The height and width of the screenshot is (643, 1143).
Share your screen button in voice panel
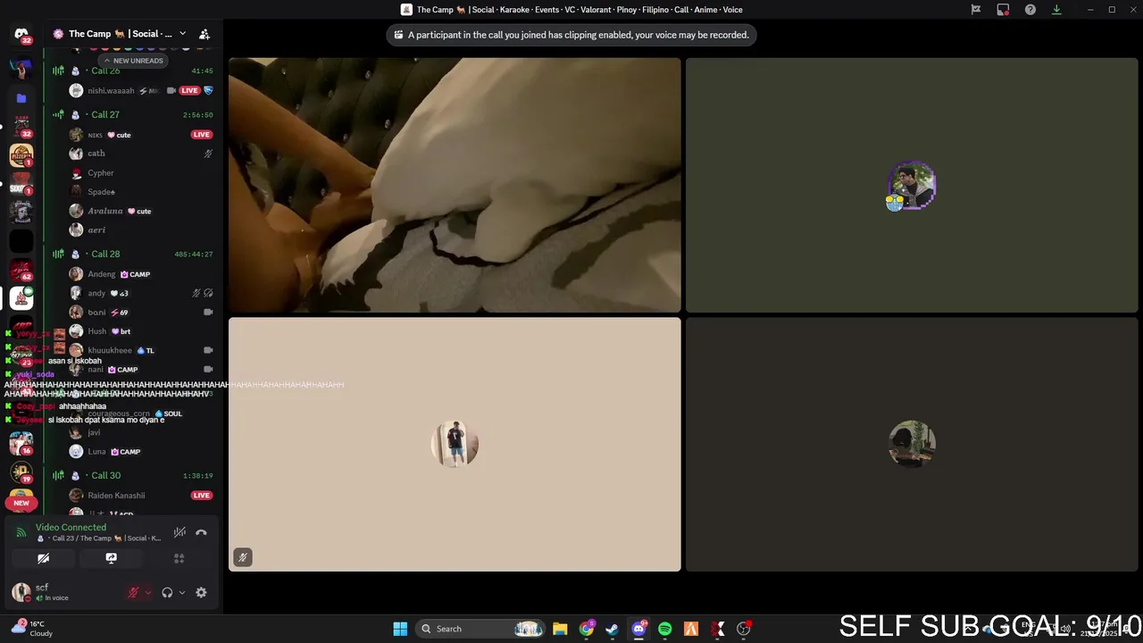coord(111,558)
